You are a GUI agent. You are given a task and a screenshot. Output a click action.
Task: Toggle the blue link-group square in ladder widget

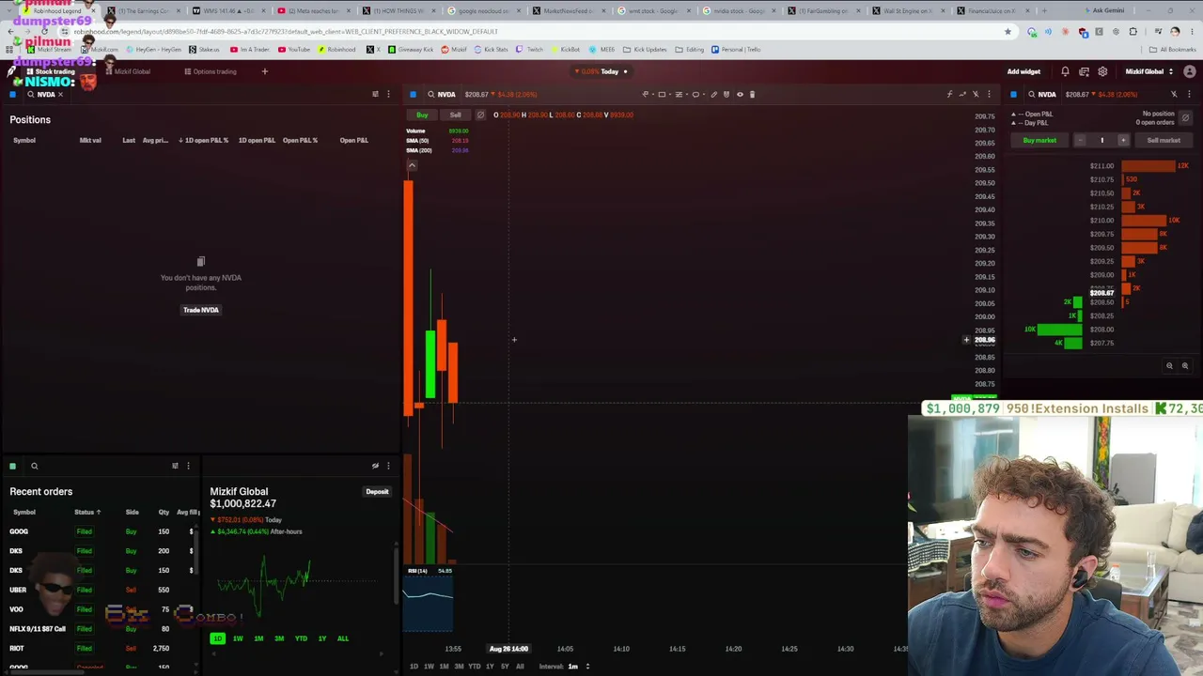[1013, 94]
